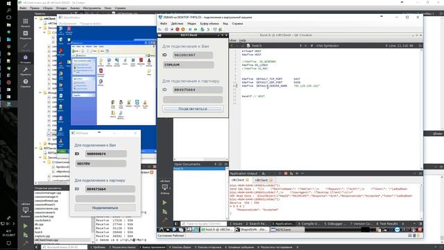Click the Type to locate search box
Screen dimensions: 444x250
point(204,224)
